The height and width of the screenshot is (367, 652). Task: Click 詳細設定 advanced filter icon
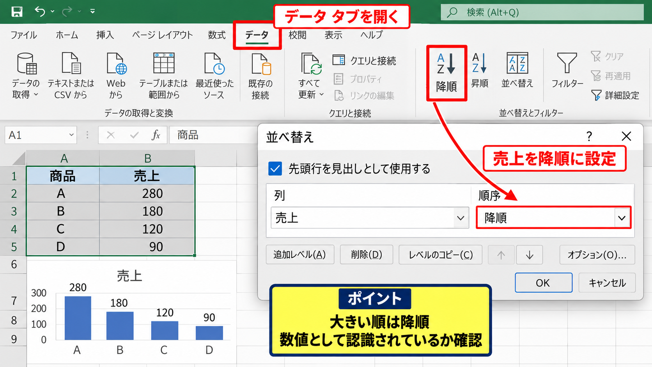click(x=596, y=95)
